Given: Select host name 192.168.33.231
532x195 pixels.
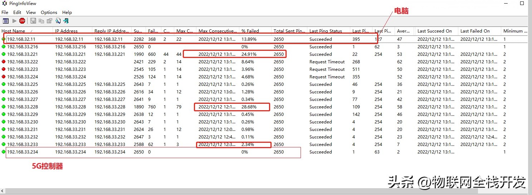Looking at the screenshot, I should click(x=23, y=130).
